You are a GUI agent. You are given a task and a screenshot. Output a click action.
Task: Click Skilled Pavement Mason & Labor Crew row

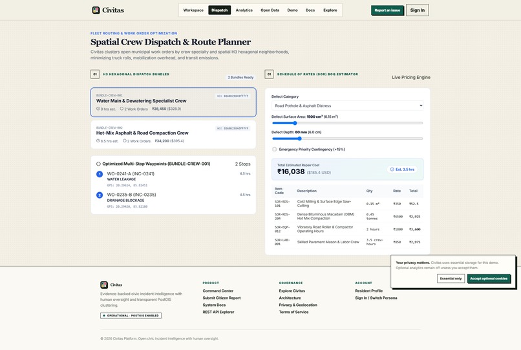point(348,242)
